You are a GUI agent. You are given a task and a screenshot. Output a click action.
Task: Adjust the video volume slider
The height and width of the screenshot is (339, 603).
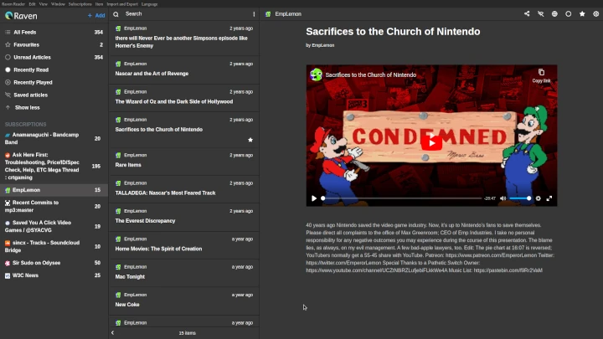[x=520, y=198]
